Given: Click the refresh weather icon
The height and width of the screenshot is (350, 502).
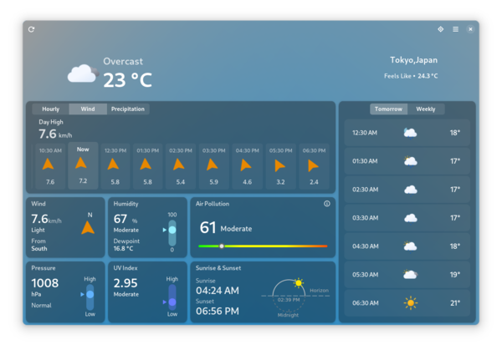Looking at the screenshot, I should point(32,29).
